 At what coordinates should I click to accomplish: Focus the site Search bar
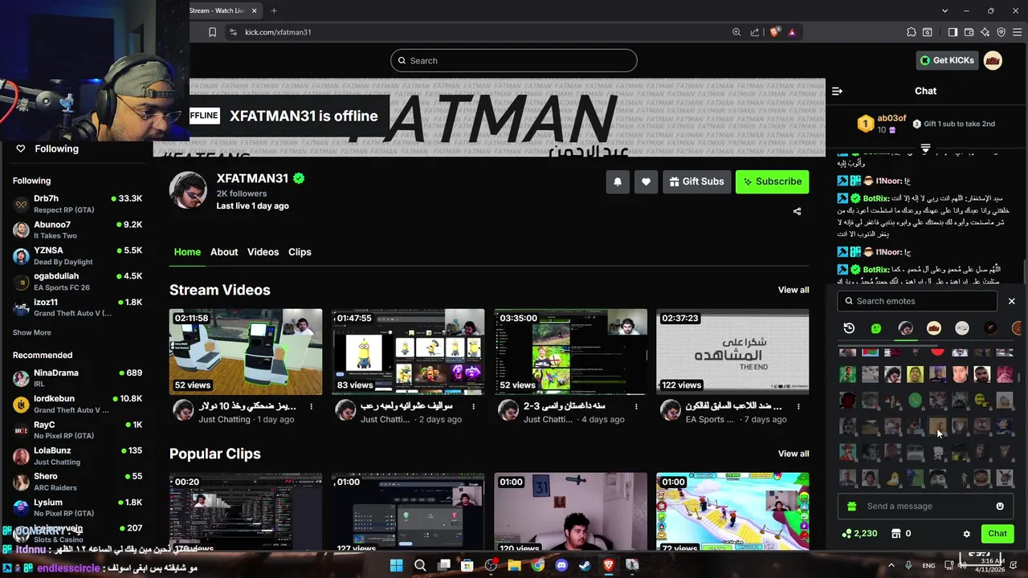pyautogui.click(x=514, y=60)
